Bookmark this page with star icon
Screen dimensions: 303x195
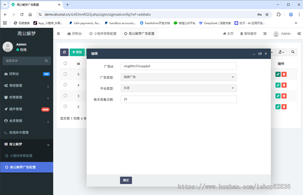click(267, 14)
